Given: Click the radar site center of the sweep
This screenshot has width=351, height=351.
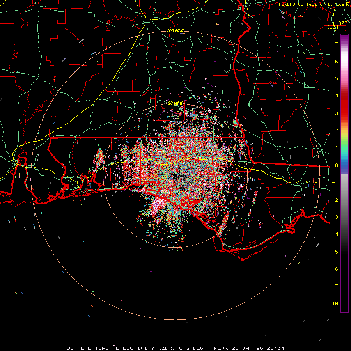Looking at the screenshot, I should point(175,175).
